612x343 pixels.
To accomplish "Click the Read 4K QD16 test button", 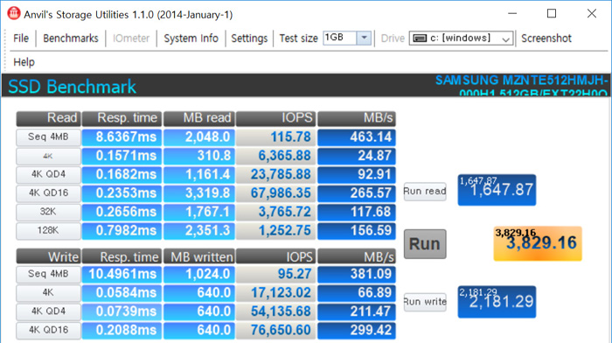I will (48, 193).
